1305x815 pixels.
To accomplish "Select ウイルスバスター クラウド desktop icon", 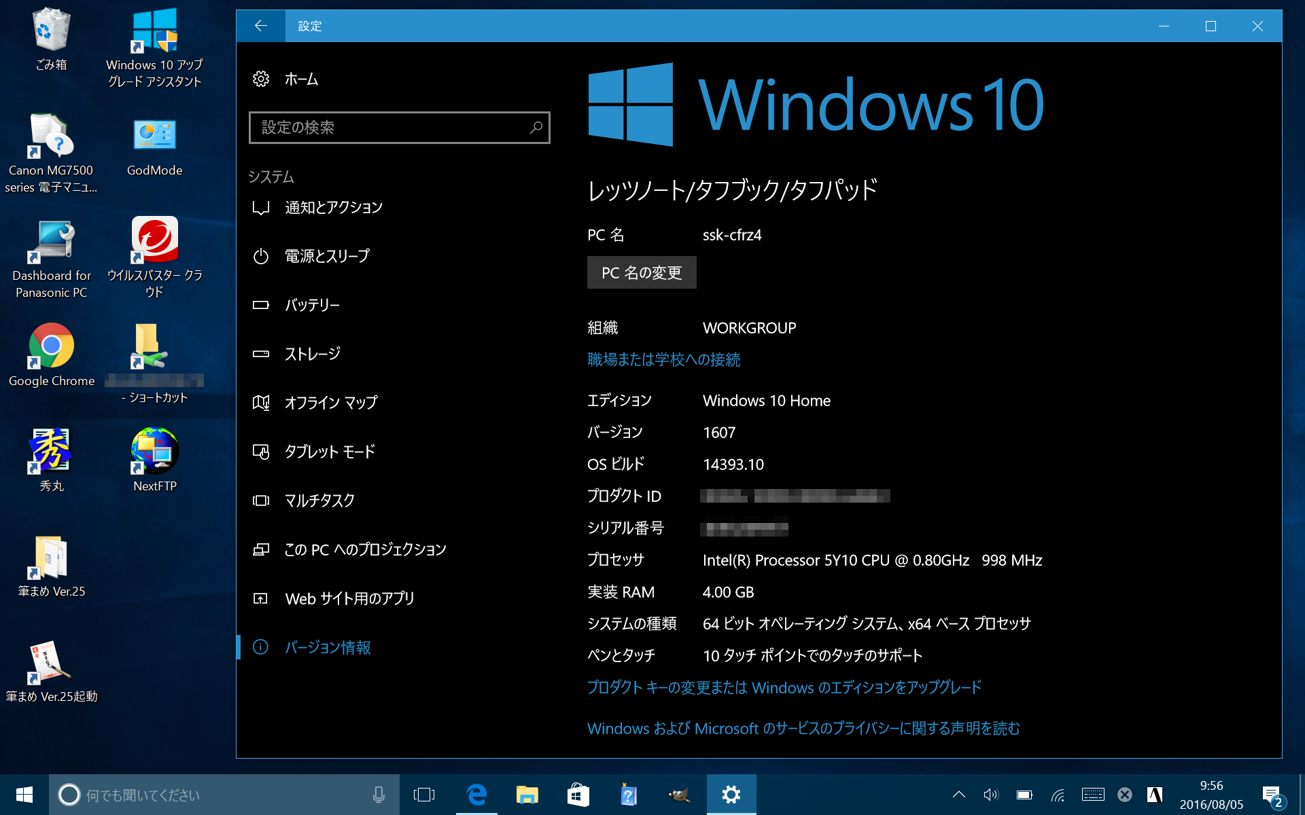I will tap(155, 258).
